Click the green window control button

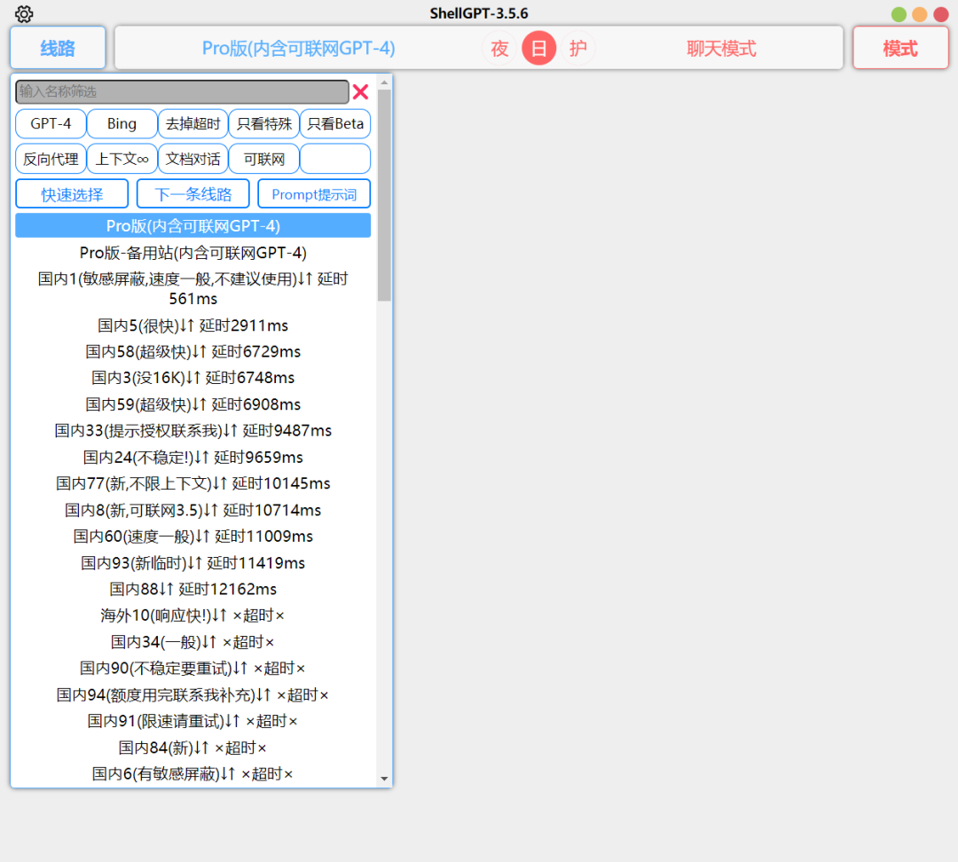pos(899,14)
